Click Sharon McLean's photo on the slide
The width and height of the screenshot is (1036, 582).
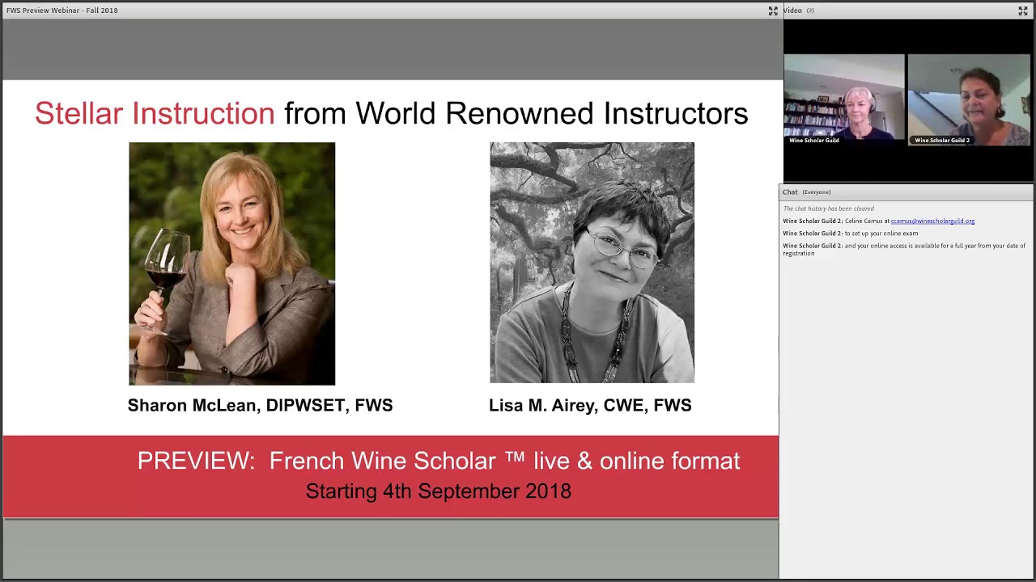click(x=231, y=264)
